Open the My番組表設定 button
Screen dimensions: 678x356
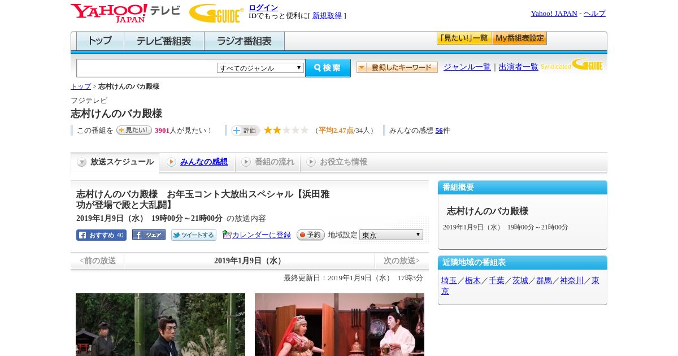coord(519,38)
